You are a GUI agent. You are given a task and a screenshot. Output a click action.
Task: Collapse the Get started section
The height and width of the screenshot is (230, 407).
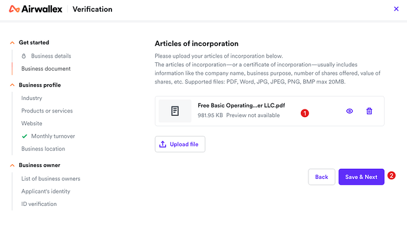tap(12, 43)
